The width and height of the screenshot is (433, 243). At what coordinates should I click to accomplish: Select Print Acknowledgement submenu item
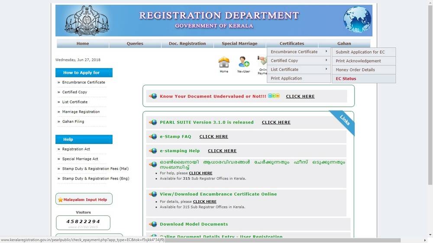[364, 61]
